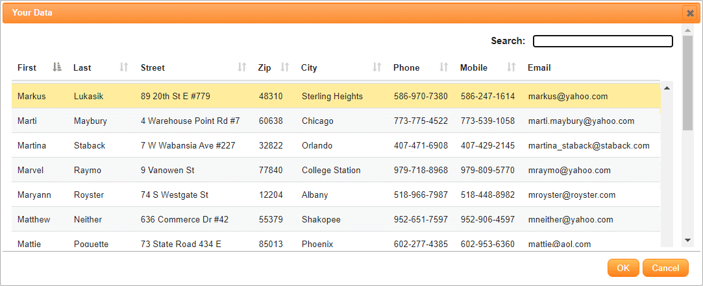Click the Phone column sort arrows

444,67
